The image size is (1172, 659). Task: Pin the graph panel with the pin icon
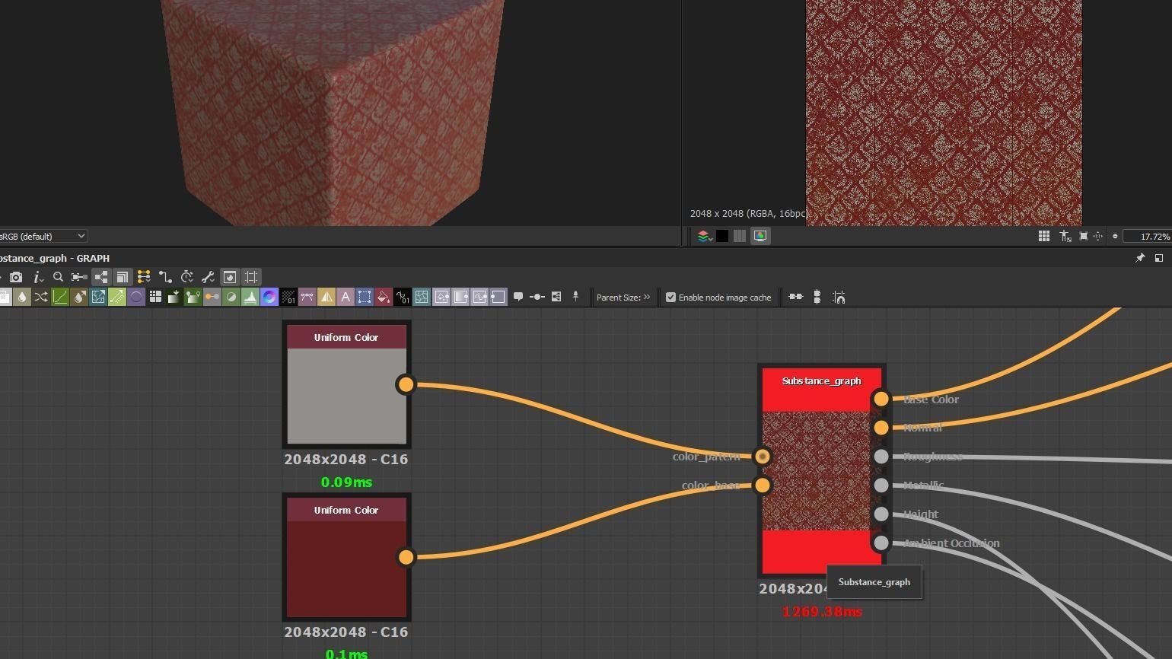[x=1140, y=259]
